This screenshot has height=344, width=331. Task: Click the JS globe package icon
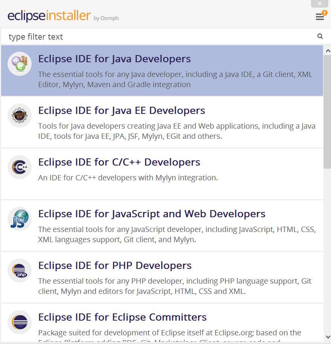point(20,219)
